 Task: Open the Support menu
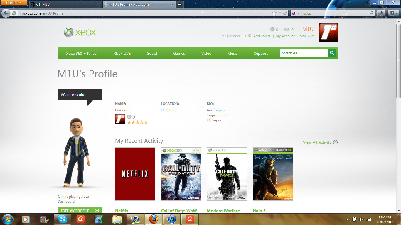click(x=261, y=53)
